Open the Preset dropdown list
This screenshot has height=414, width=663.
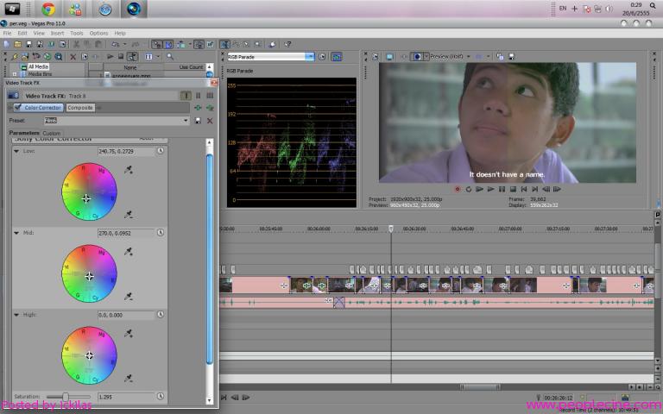[186, 121]
